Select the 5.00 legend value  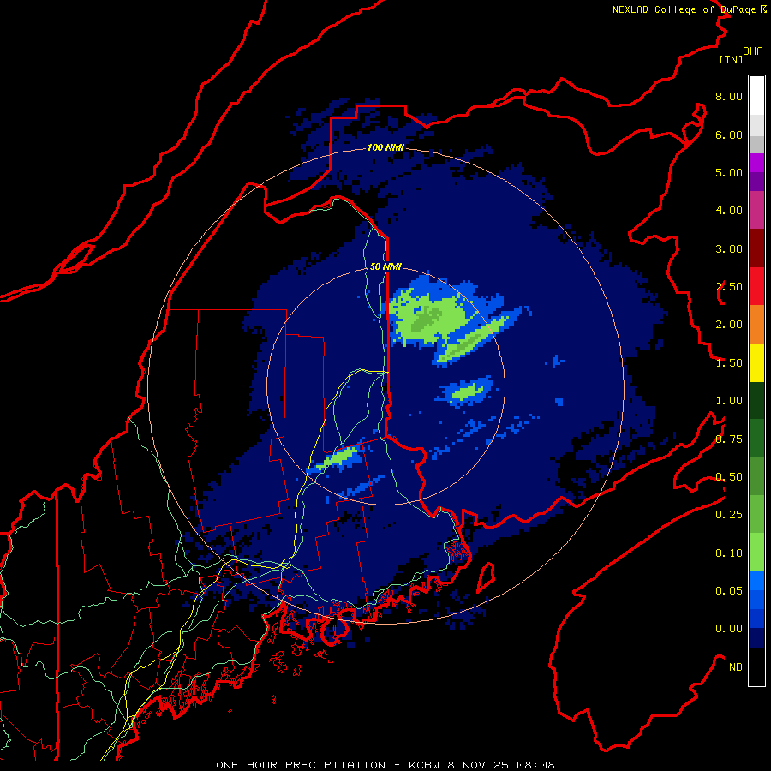pyautogui.click(x=729, y=172)
